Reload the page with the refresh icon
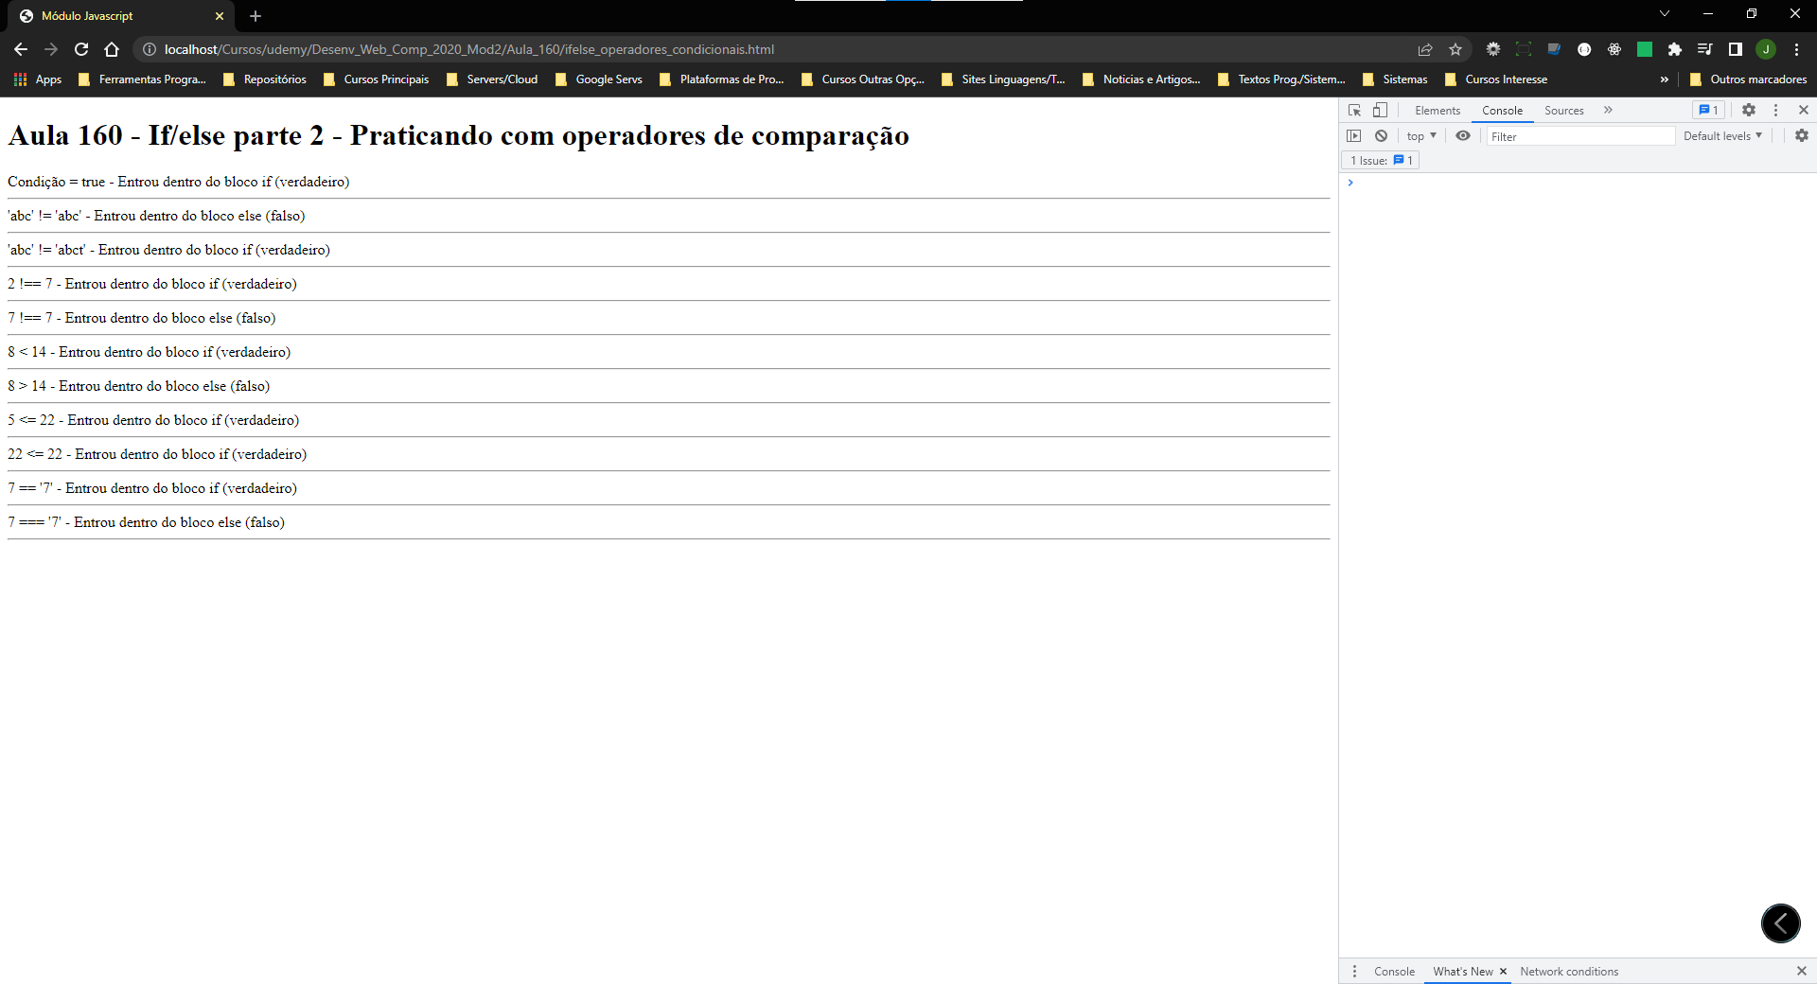The height and width of the screenshot is (984, 1817). 81,49
